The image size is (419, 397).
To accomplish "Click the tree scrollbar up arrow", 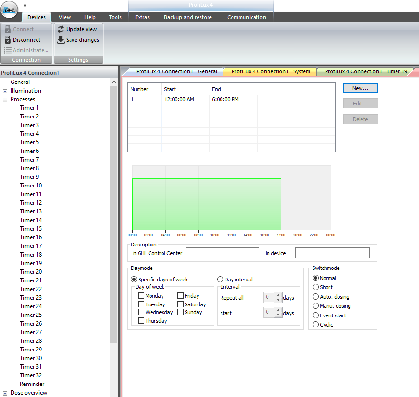I will [x=114, y=82].
